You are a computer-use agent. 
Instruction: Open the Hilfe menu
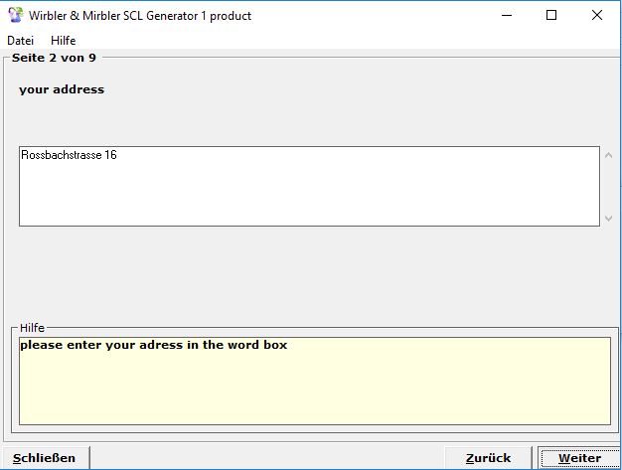(63, 41)
